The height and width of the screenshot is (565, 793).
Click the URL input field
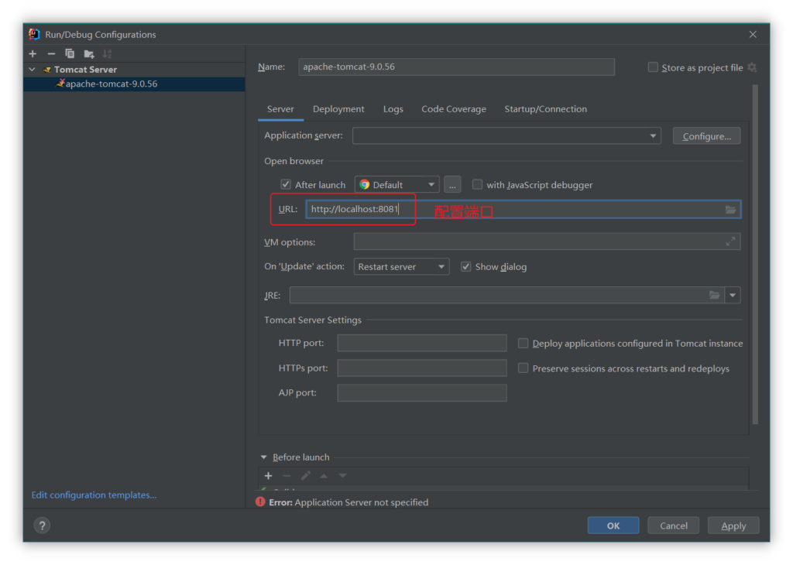point(524,209)
